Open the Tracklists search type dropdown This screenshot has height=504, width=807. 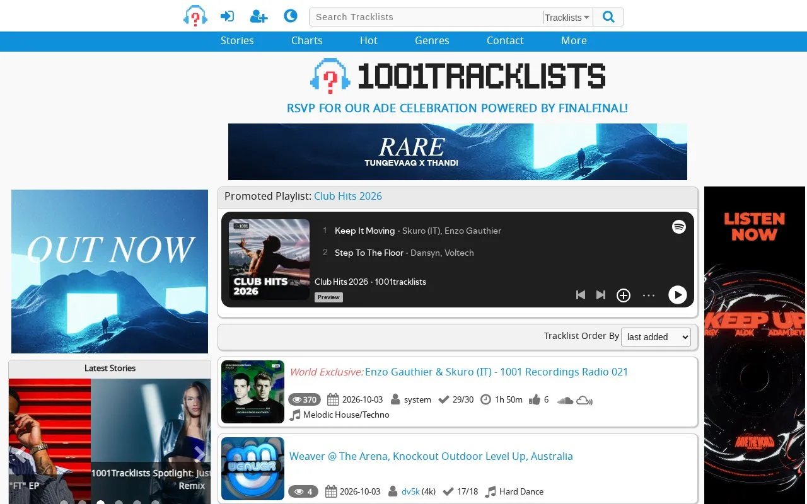(567, 18)
